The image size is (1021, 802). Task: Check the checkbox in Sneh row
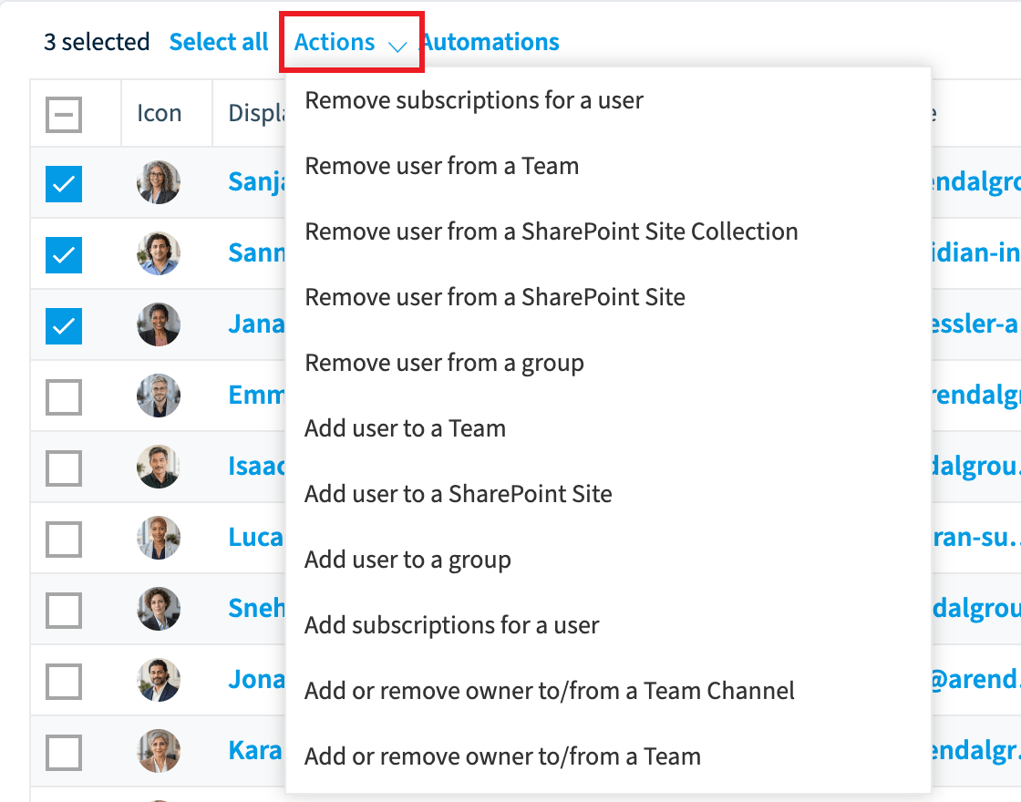(64, 610)
